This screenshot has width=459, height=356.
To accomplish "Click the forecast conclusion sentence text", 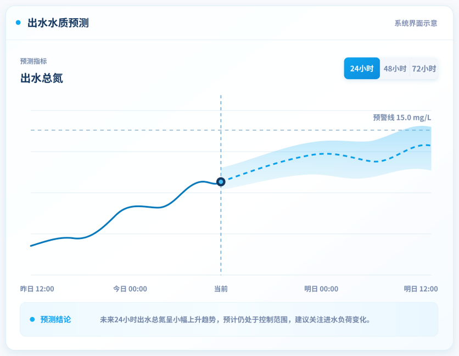I will (235, 319).
